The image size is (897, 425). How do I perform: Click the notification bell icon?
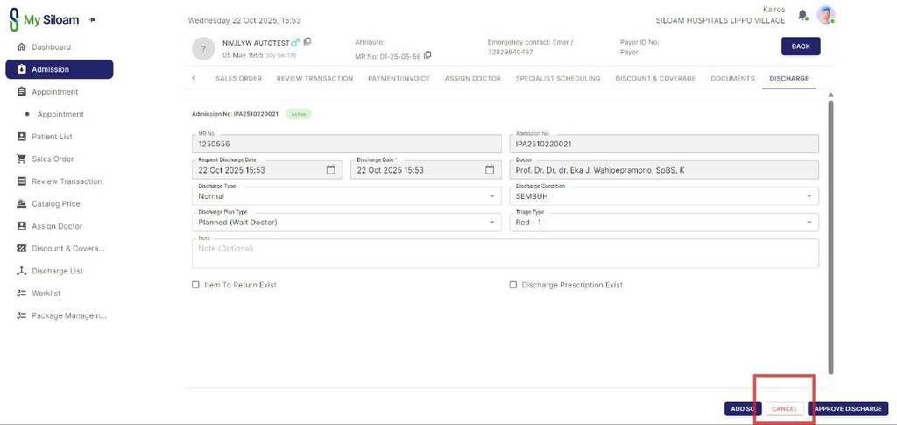pos(802,15)
